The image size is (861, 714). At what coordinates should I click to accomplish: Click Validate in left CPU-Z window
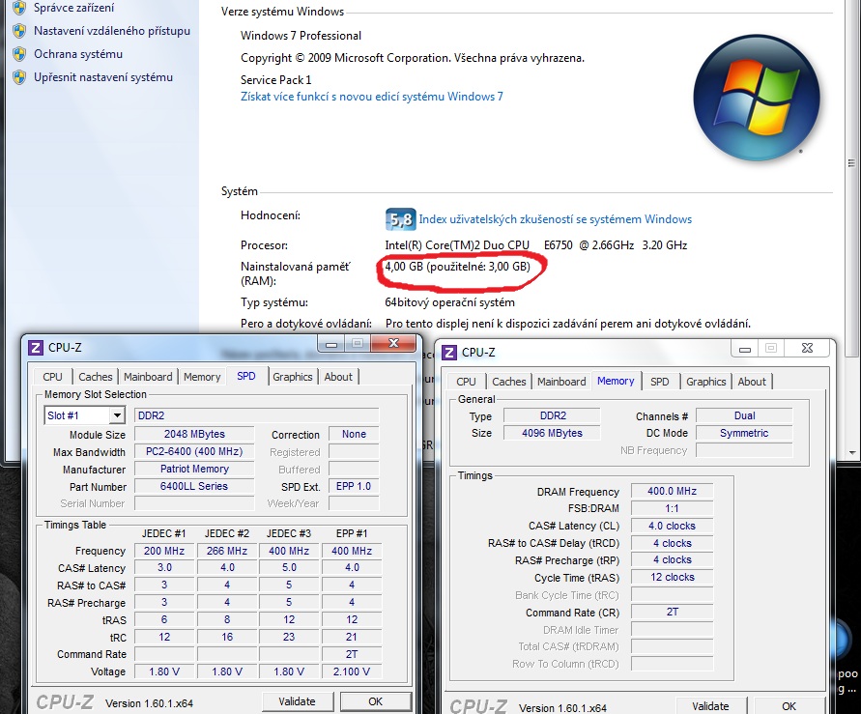click(297, 702)
